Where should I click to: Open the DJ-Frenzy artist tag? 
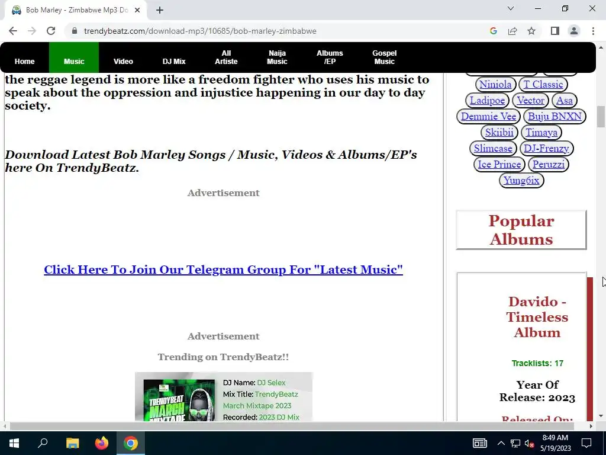(546, 148)
